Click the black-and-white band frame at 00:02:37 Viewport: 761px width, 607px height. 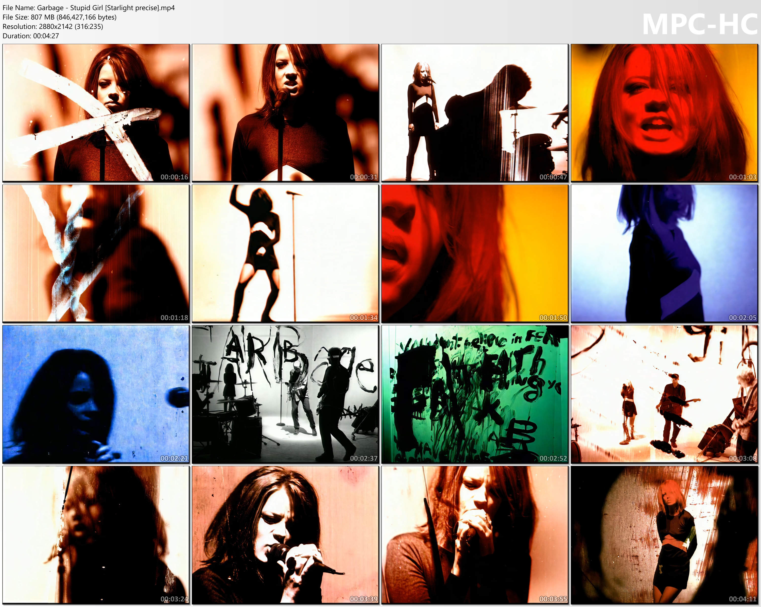pyautogui.click(x=285, y=394)
